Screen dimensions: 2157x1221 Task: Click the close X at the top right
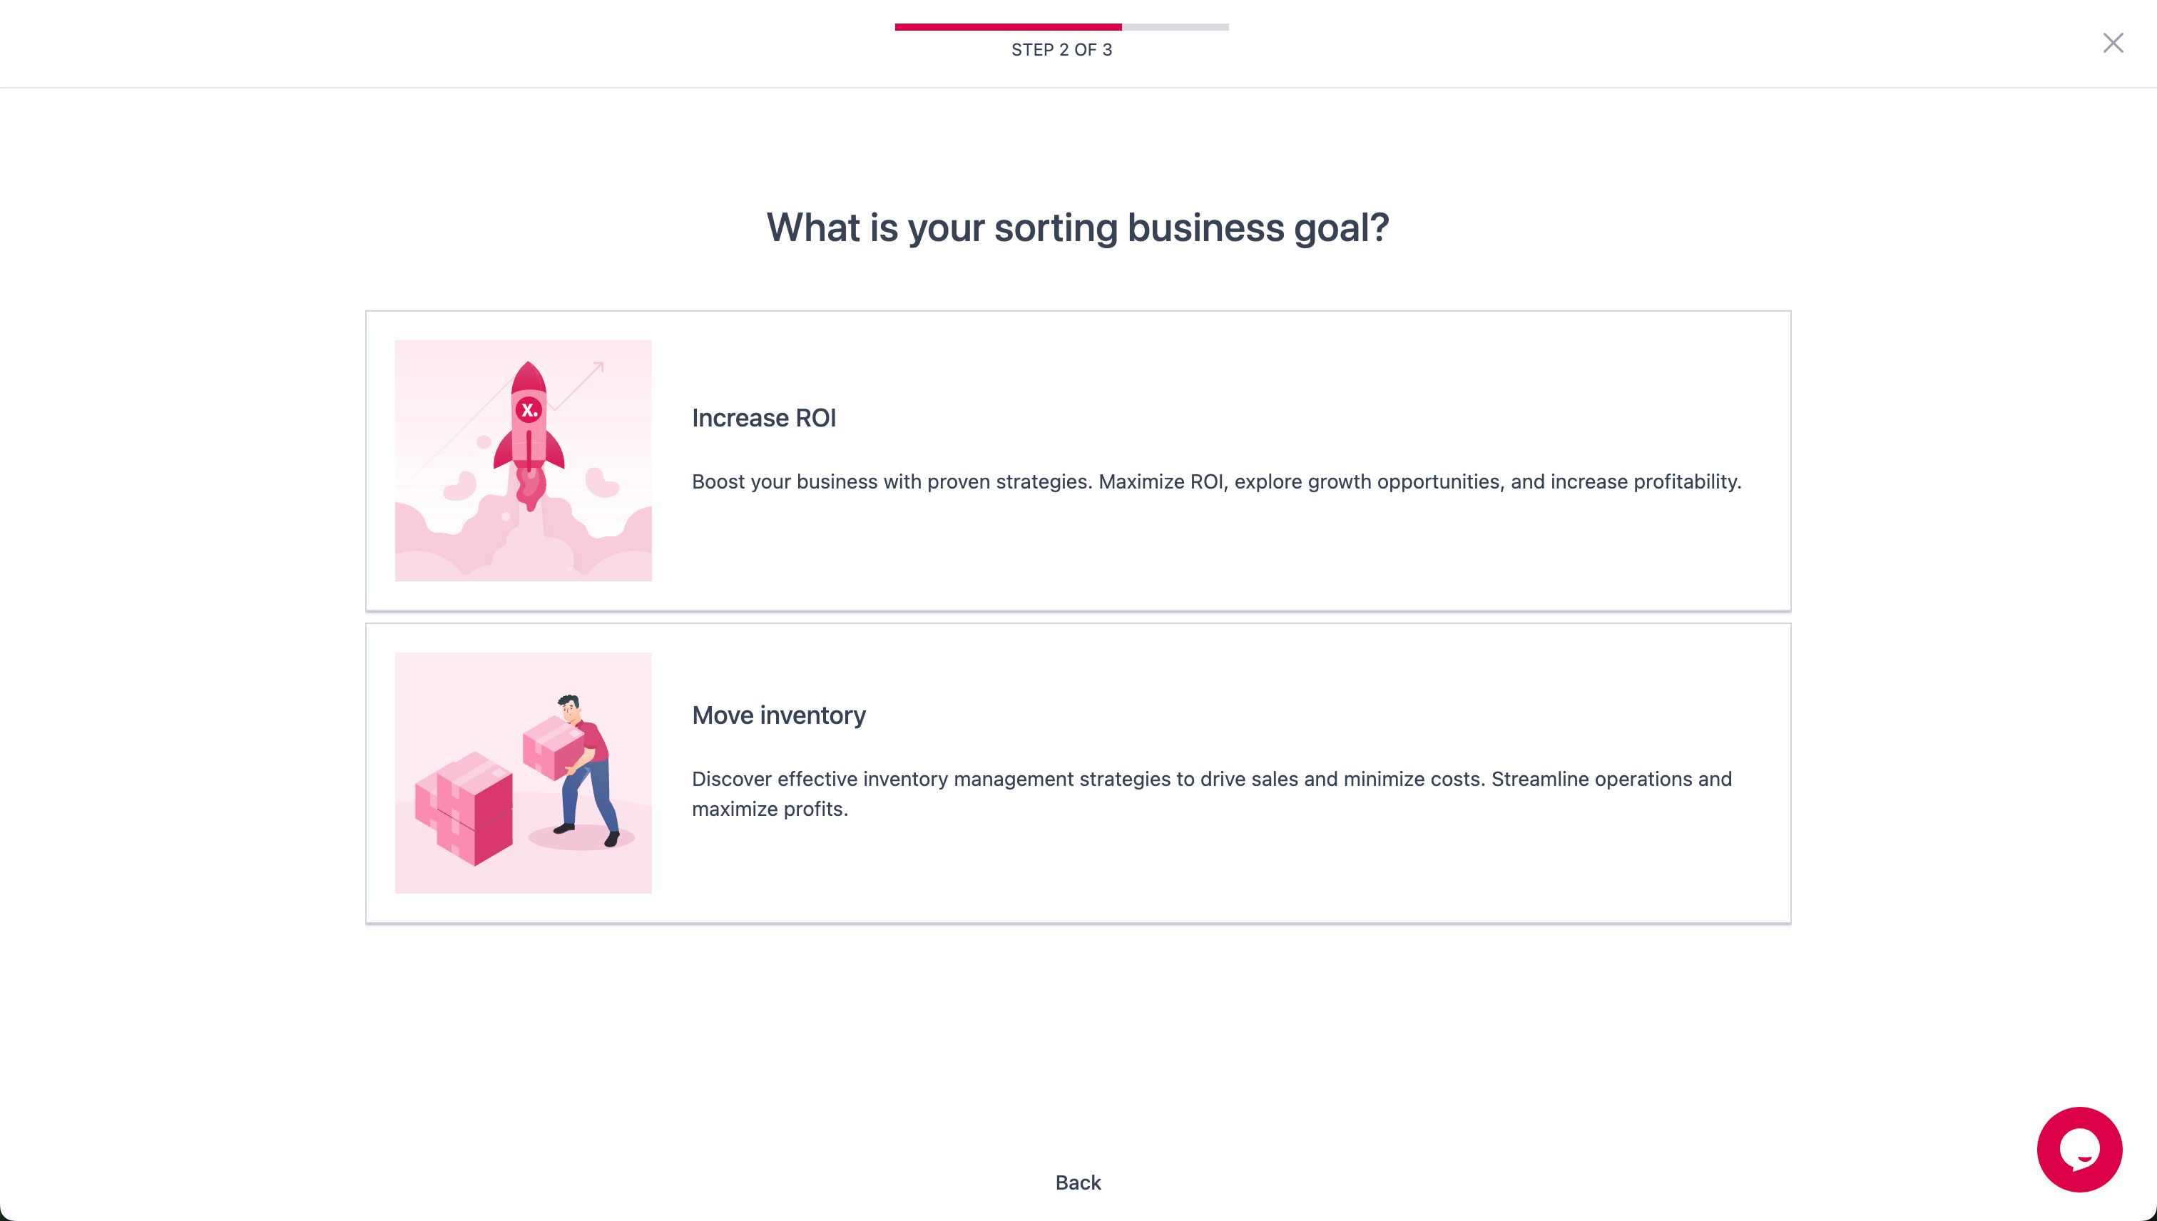[2113, 43]
